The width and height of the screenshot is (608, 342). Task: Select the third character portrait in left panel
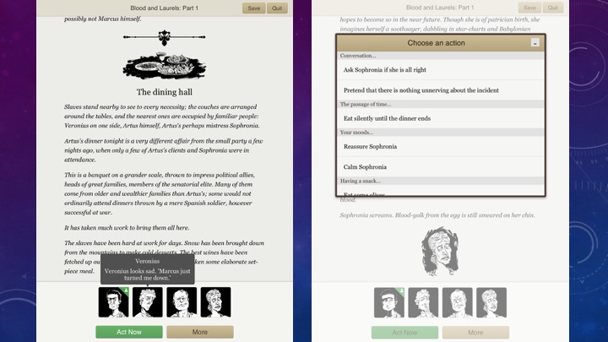(x=182, y=302)
